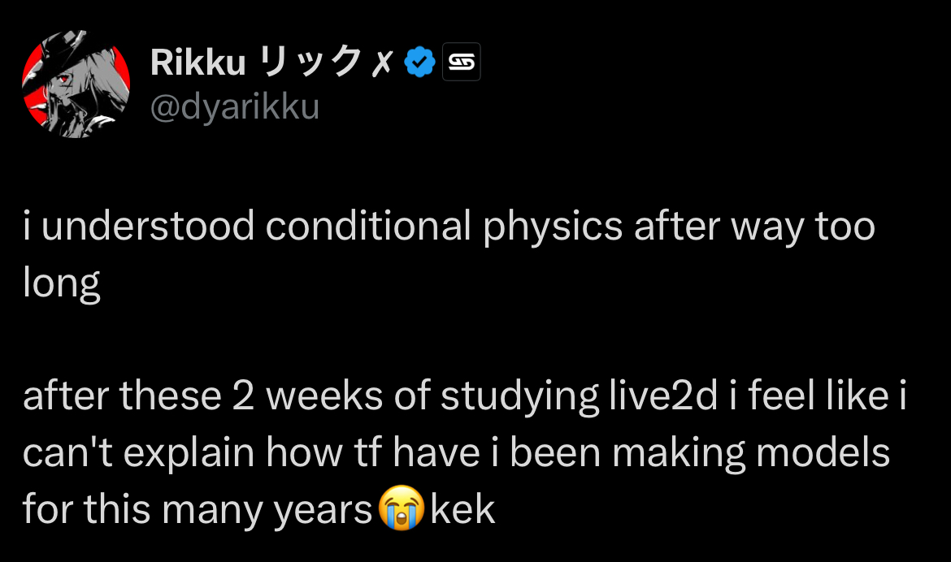This screenshot has height=562, width=951.
Task: Click the word "long" ending the first paragraph
Action: pyautogui.click(x=61, y=284)
